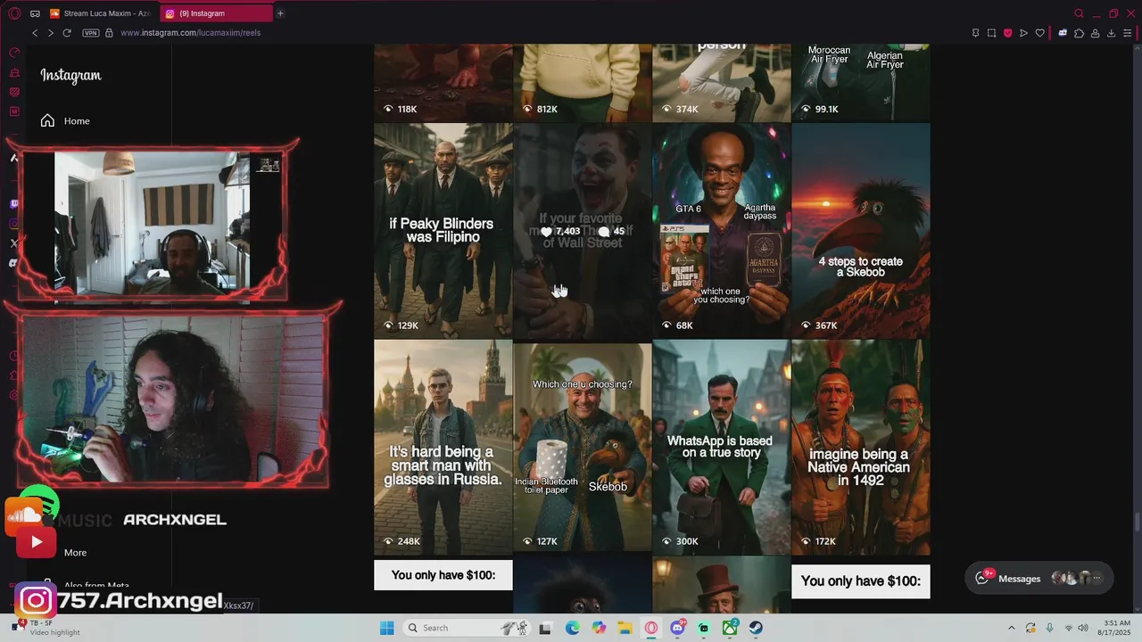
Task: Open the Windows Start menu
Action: pos(387,628)
